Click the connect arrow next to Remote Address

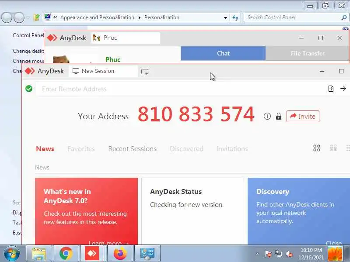343,89
